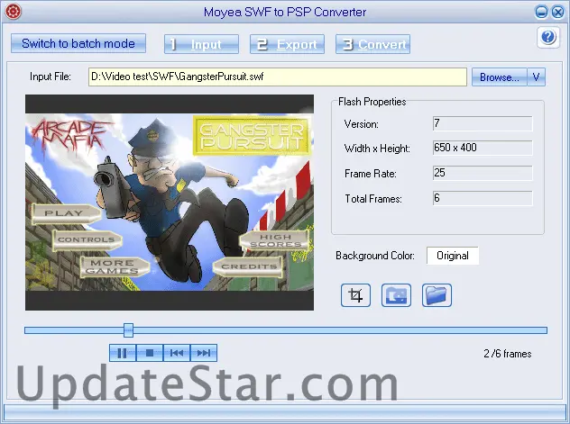Click the Flash preview thumbnail
570x424 pixels.
pyautogui.click(x=170, y=203)
